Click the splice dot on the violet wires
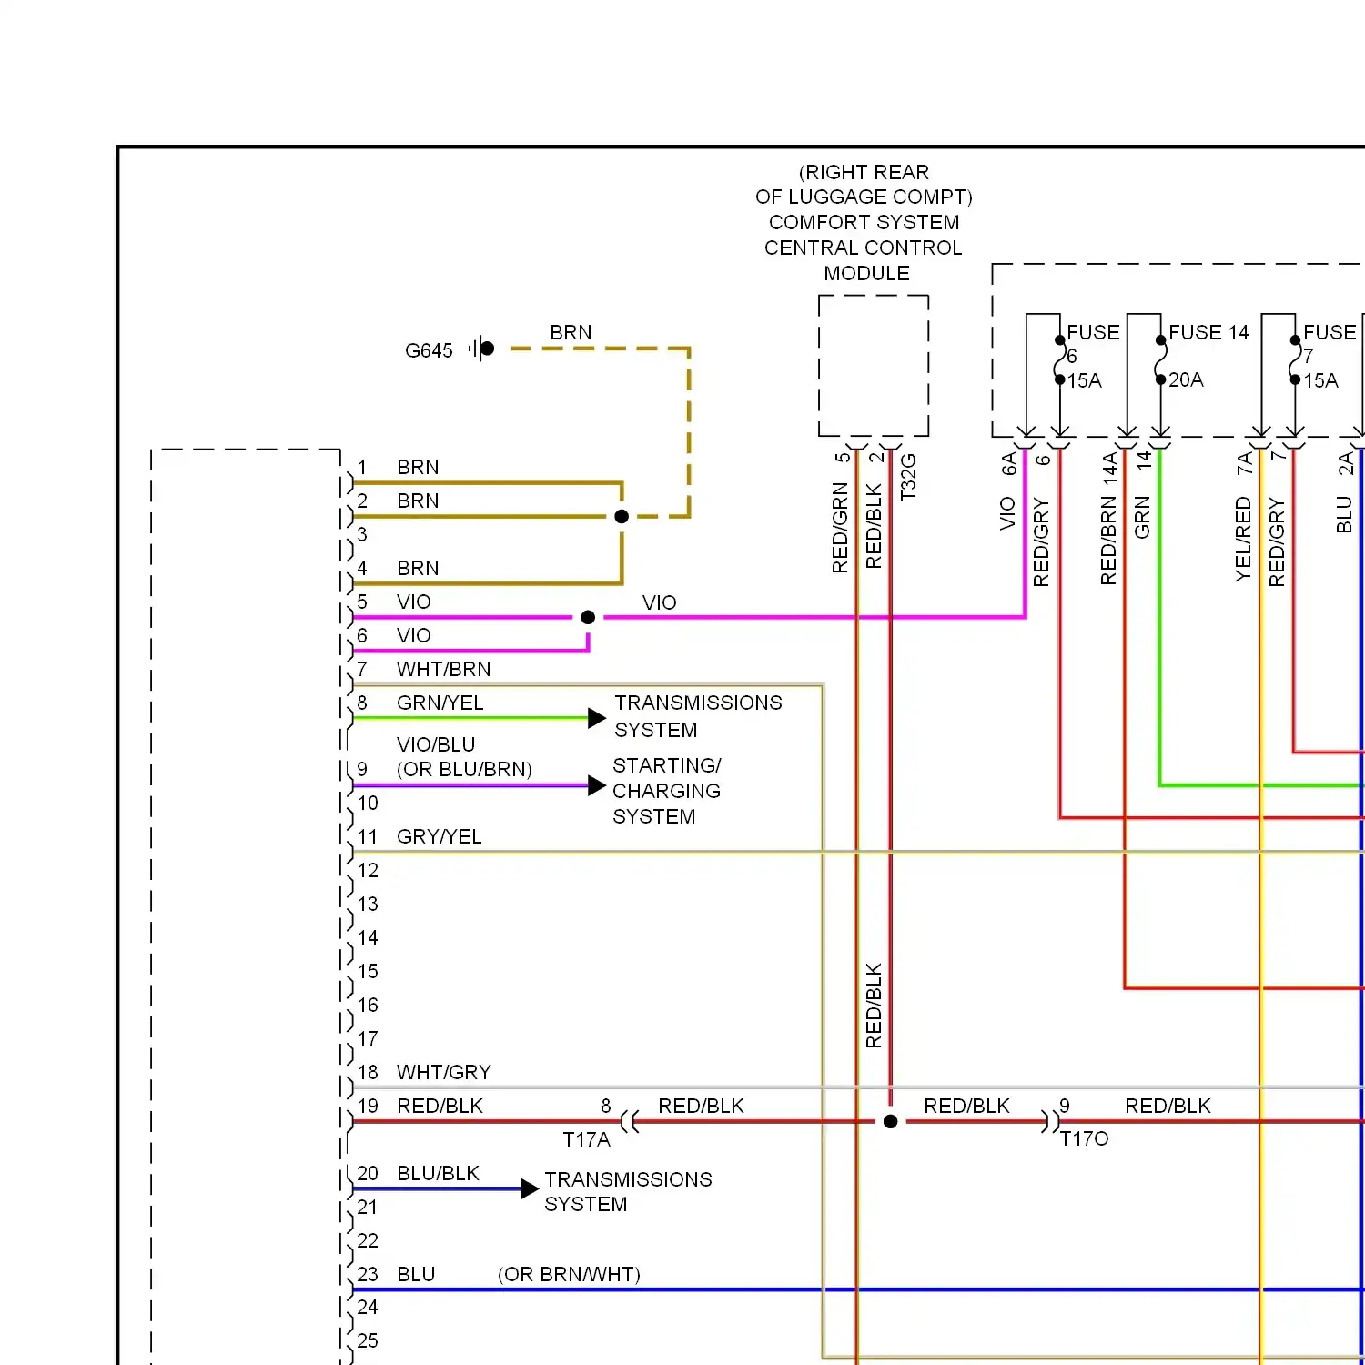This screenshot has height=1365, width=1365. coord(588,617)
